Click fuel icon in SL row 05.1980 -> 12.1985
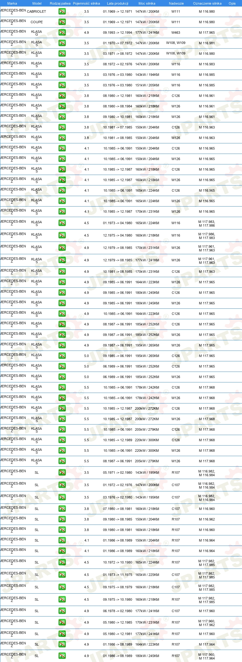Image resolution: width=242 pixels, height=662 pixels. coord(62,622)
